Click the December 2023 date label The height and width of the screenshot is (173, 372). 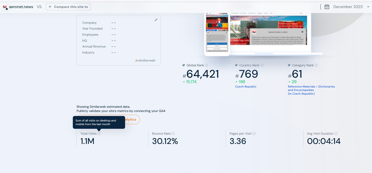tap(348, 7)
